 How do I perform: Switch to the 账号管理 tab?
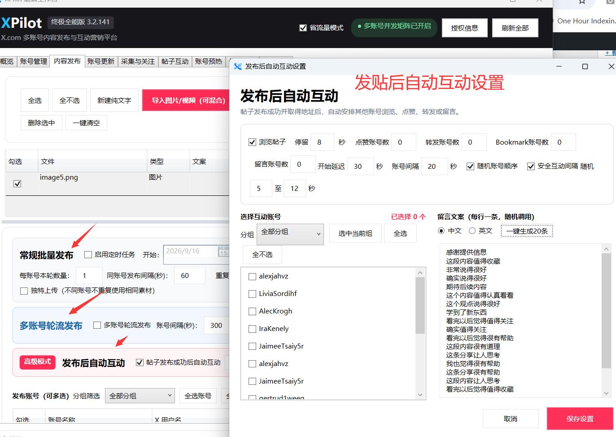click(34, 62)
